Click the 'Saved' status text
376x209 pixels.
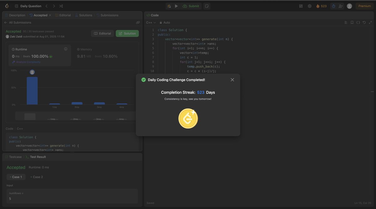click(x=150, y=203)
